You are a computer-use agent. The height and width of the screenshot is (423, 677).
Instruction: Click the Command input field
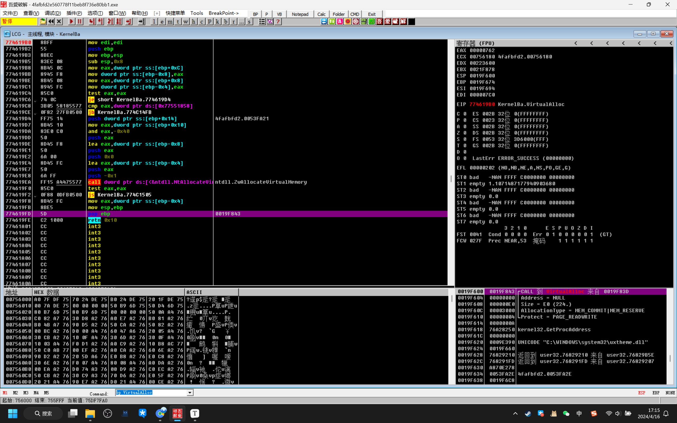pyautogui.click(x=151, y=393)
